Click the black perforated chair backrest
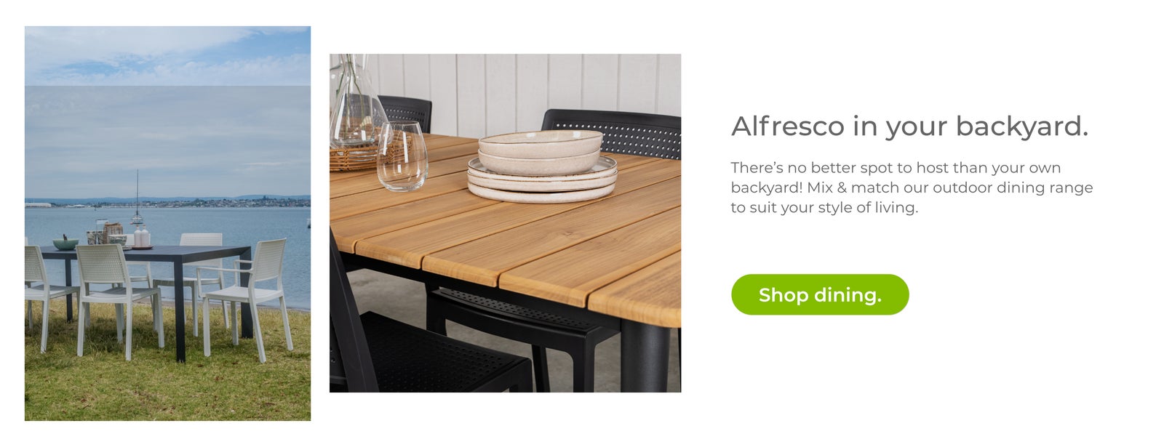The width and height of the screenshot is (1164, 447). point(612,133)
